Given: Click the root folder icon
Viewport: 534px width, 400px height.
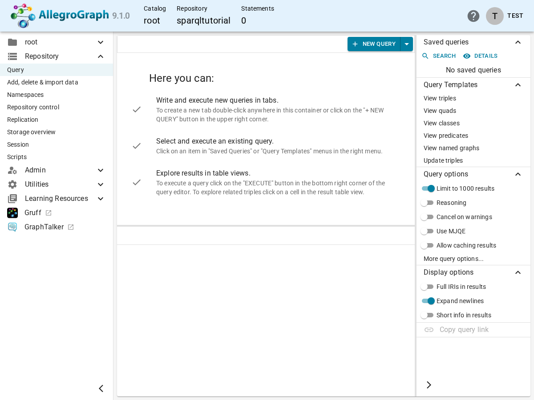Looking at the screenshot, I should 12,42.
